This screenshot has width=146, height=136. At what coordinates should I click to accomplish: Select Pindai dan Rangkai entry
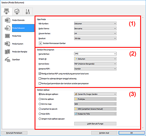click(20, 52)
